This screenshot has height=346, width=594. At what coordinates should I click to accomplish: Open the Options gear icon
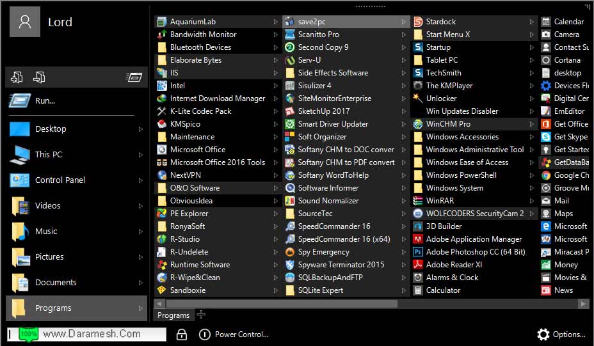(x=543, y=334)
